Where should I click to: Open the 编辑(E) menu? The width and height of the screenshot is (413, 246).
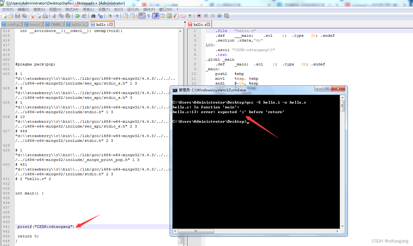point(23,10)
